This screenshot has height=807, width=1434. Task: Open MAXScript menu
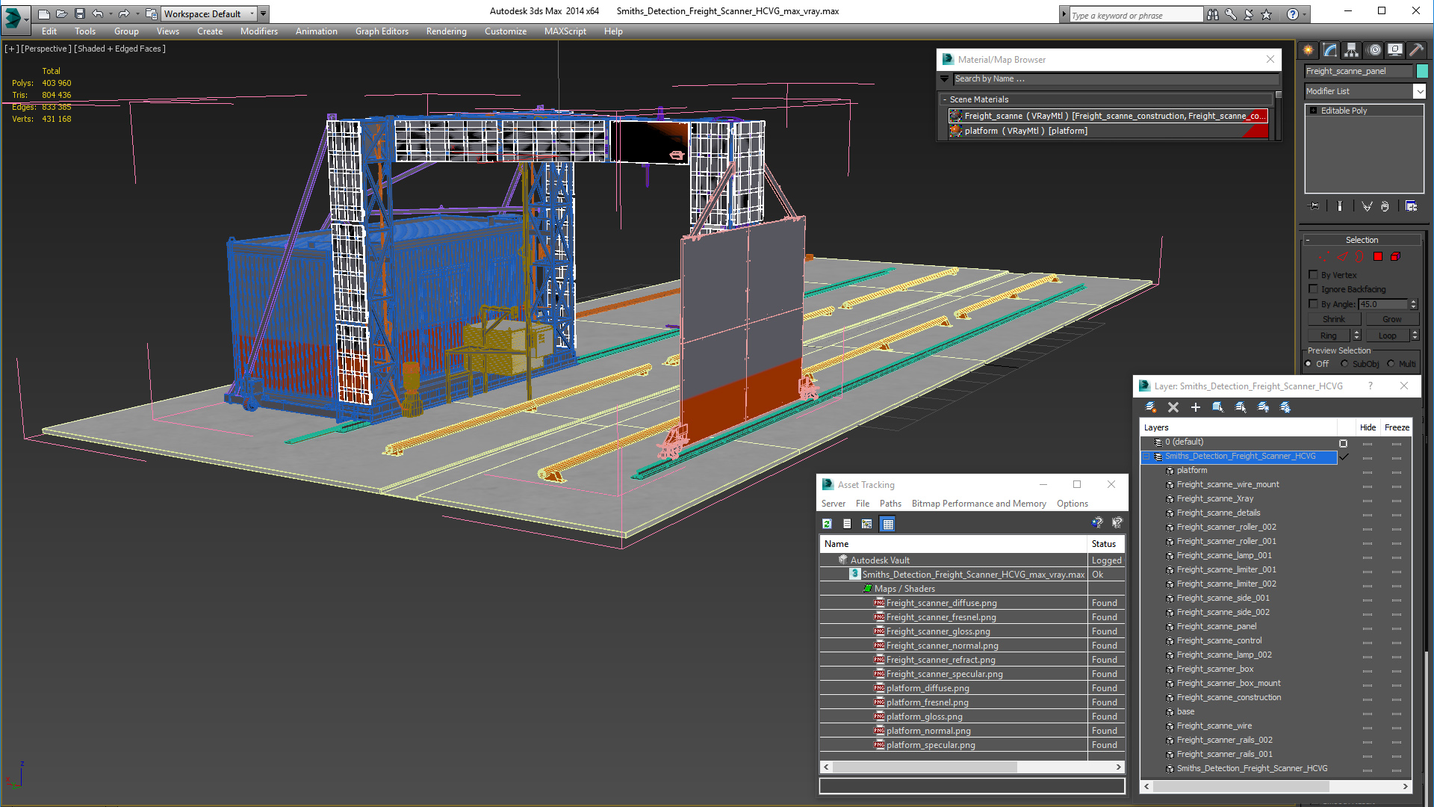565,31
